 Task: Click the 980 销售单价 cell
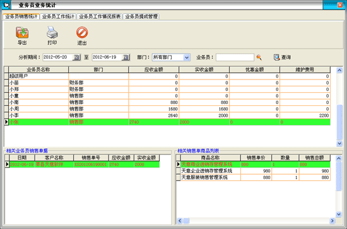point(256,171)
